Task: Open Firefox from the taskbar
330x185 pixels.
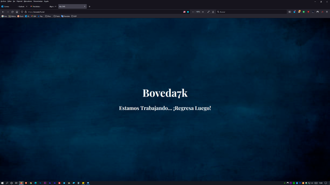Action: pyautogui.click(x=21, y=183)
